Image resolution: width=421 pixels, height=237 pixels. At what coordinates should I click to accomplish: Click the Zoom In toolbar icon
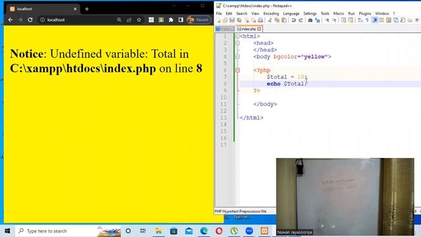click(x=327, y=20)
